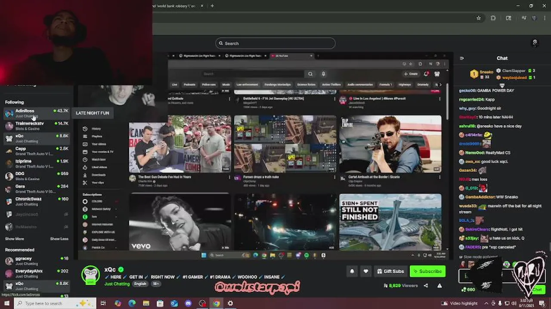Click the English language tag
Viewport: 551px width, 309px height.
click(x=140, y=284)
